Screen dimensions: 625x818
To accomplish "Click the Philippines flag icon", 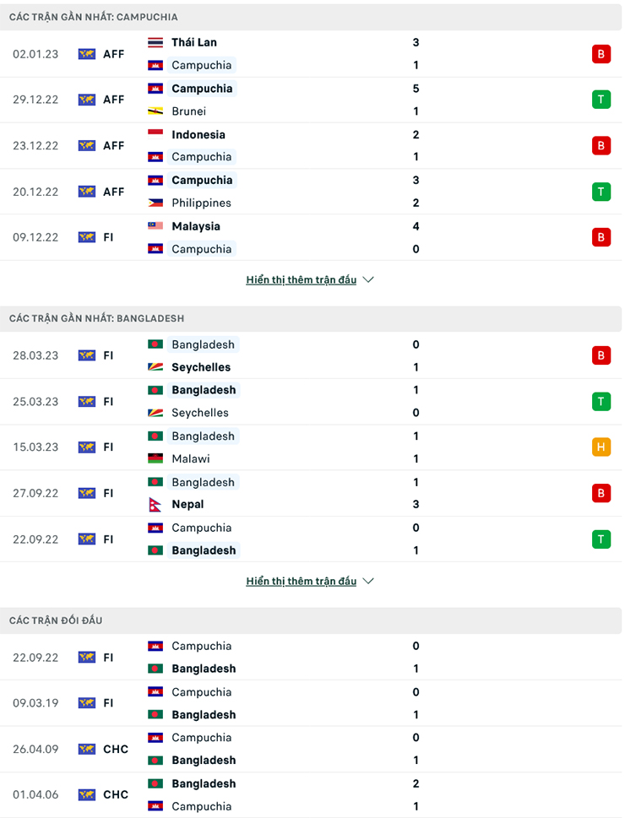I will (155, 203).
